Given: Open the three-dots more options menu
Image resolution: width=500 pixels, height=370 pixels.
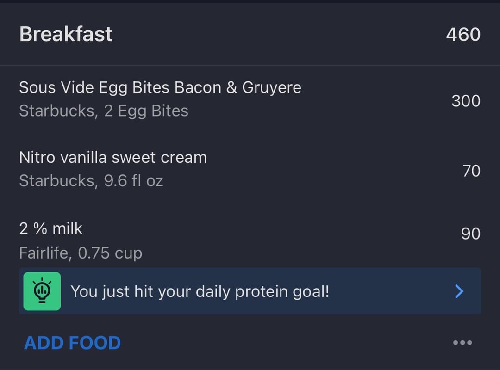Looking at the screenshot, I should point(462,343).
